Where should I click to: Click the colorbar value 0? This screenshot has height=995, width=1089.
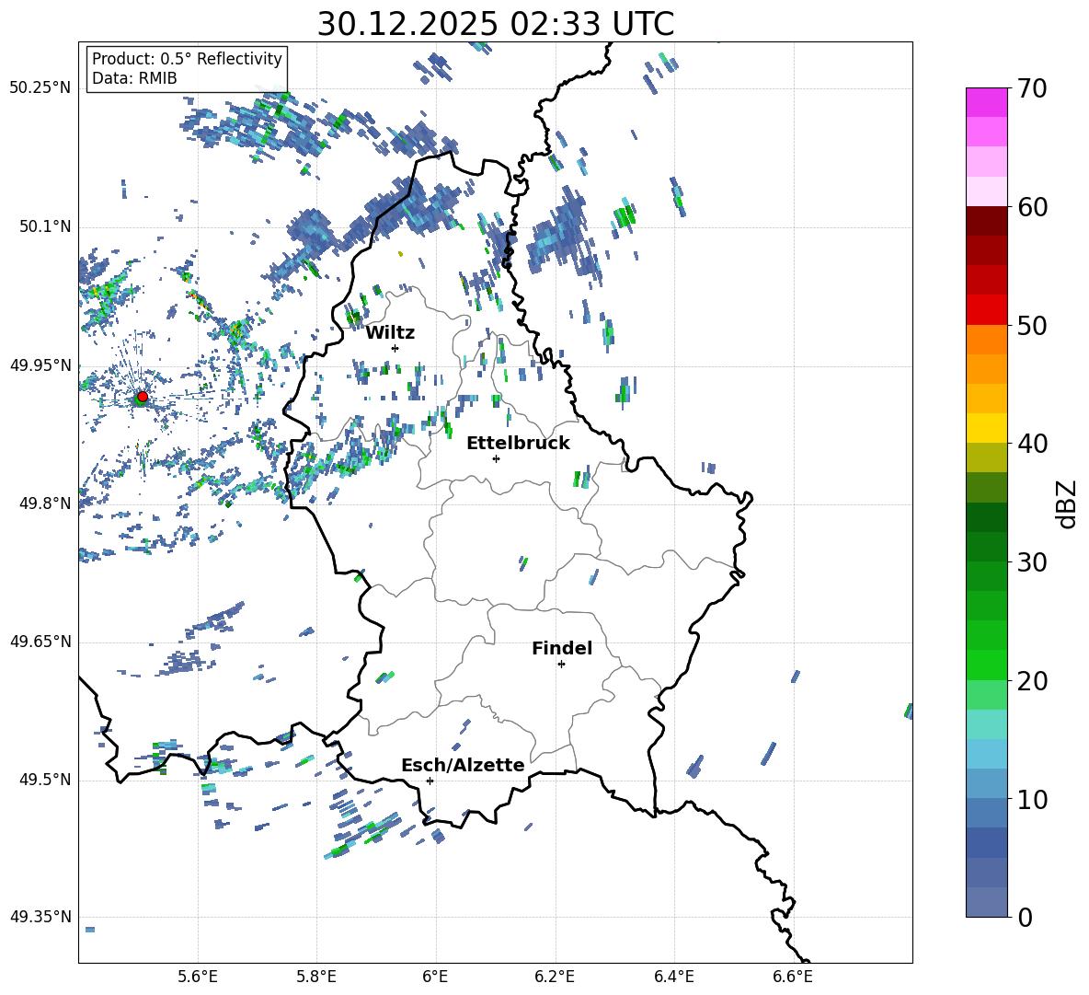tap(1025, 917)
